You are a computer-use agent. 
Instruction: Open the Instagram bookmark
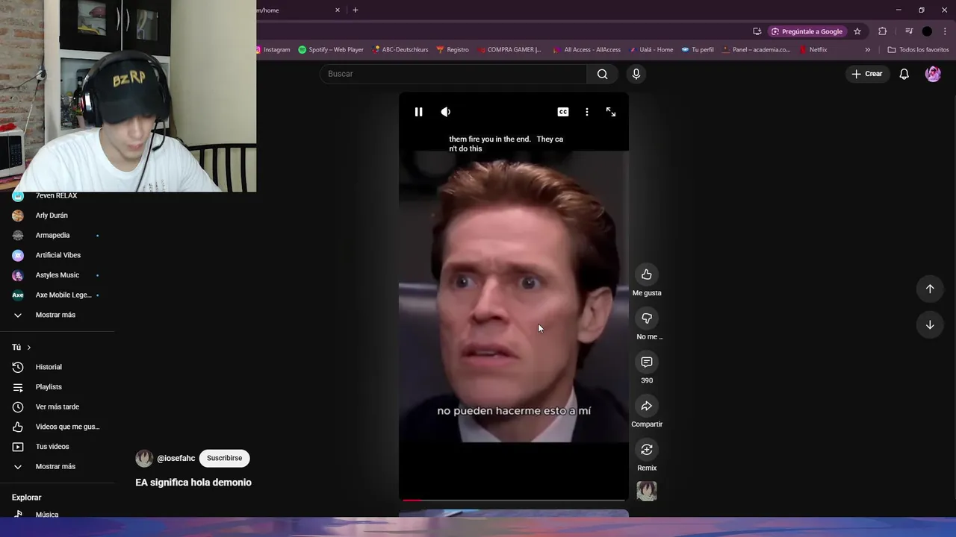[x=273, y=50]
